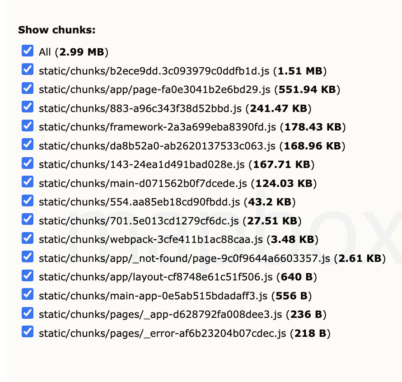Hide the main-app-0e5ab515bdadaff3.js chunk
This screenshot has height=382, width=402.
click(x=28, y=295)
